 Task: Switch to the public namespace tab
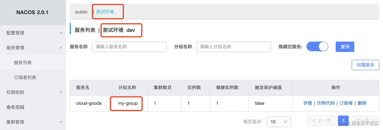coord(81,12)
